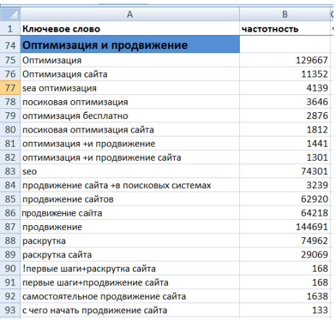Select the cell reading only 'Оптимизация'

[130, 60]
